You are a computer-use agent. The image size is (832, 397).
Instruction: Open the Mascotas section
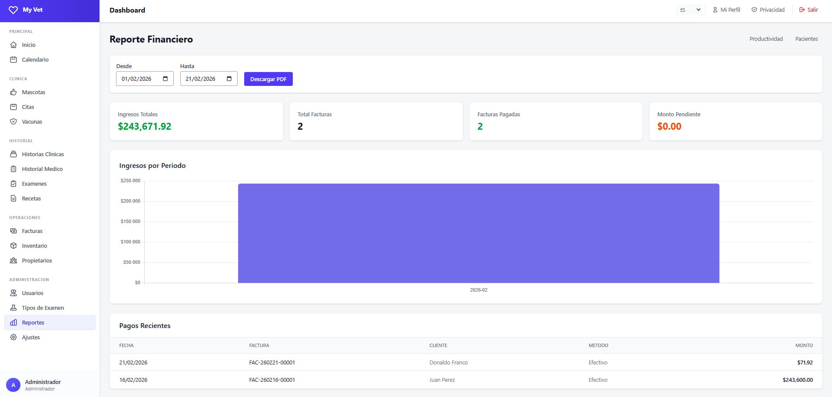(x=50, y=92)
